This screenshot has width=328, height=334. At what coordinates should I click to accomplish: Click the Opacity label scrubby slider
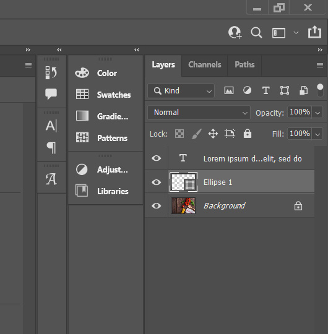point(270,113)
